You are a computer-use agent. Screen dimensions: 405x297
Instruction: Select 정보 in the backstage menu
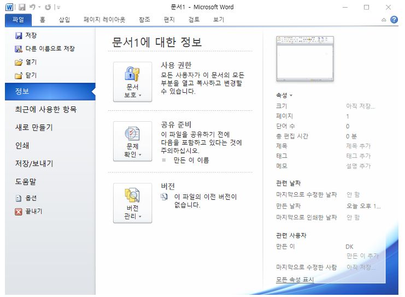click(50, 91)
